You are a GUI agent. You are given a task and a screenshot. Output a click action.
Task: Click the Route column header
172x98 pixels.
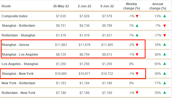(6, 6)
